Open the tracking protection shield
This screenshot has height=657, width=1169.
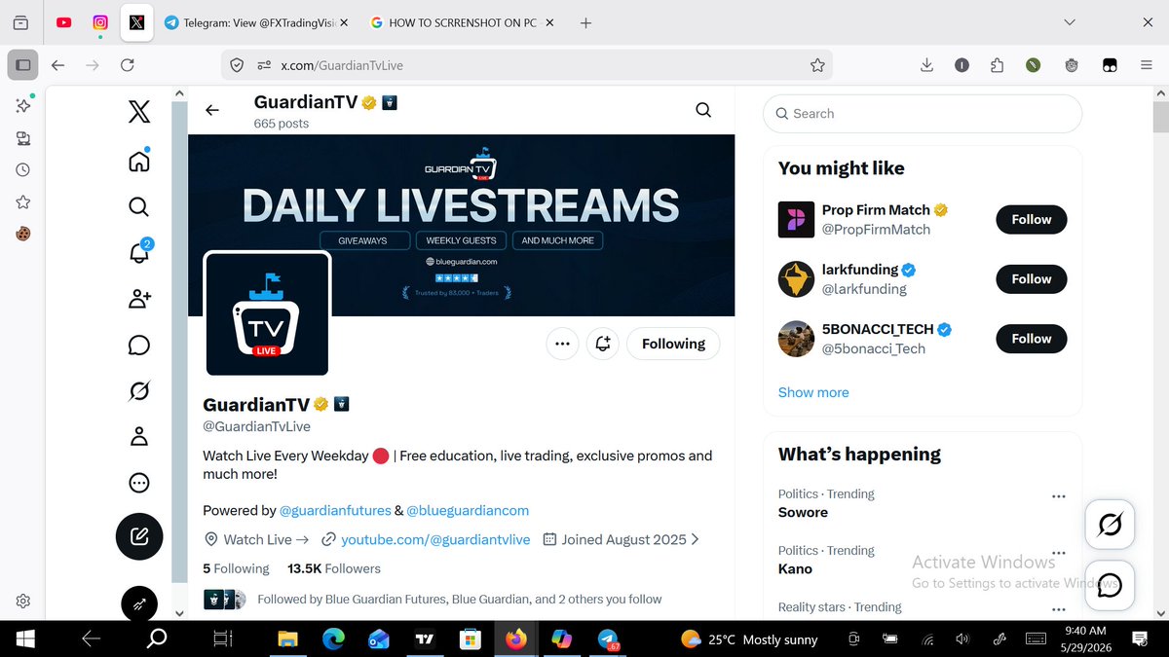[237, 65]
